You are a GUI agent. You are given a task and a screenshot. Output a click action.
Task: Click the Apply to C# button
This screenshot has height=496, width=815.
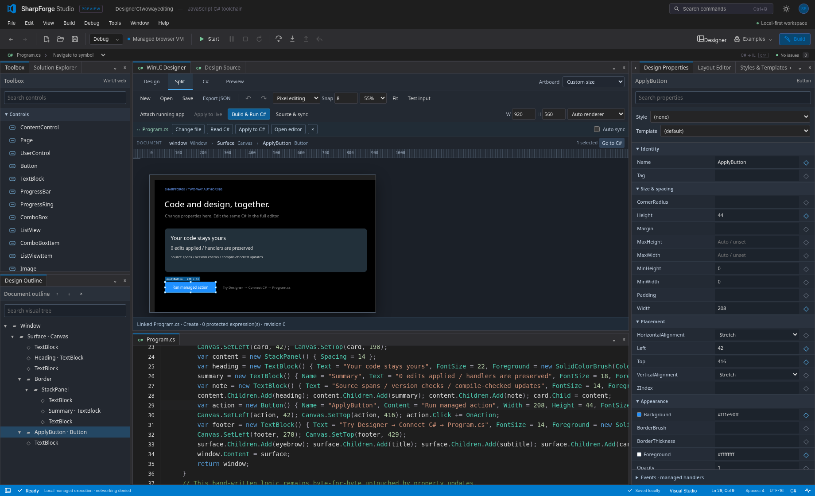(x=252, y=129)
